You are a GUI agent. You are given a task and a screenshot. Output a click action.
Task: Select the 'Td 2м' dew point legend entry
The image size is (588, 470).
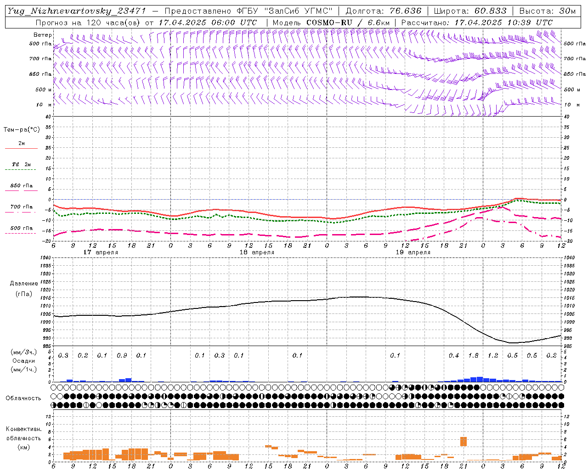22,164
